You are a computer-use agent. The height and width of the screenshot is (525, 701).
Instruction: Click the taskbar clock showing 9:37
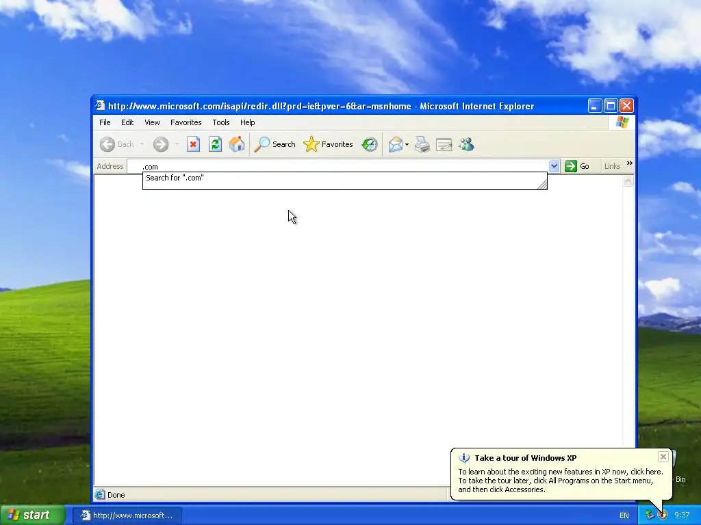click(x=682, y=515)
